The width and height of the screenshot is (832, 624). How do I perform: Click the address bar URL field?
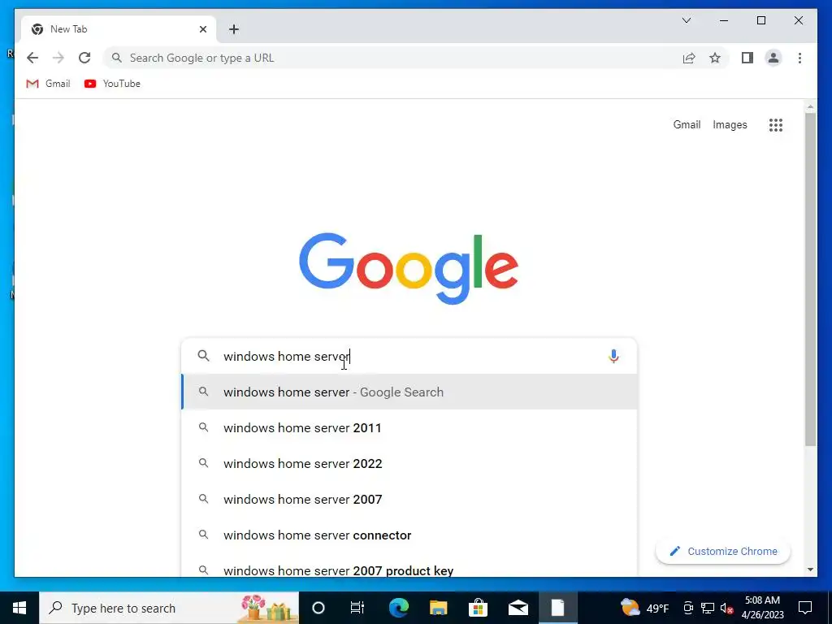coord(392,58)
